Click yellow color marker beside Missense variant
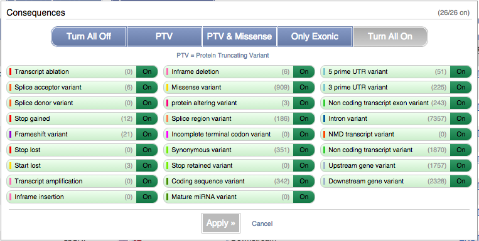The height and width of the screenshot is (241, 479). pos(168,88)
